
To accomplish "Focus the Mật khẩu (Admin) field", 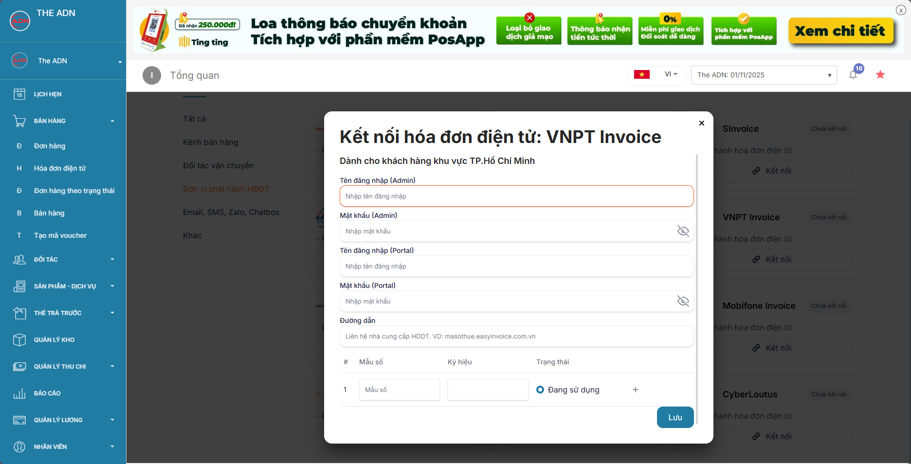I will pos(517,231).
